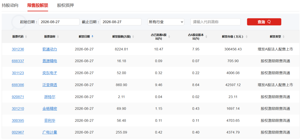The height and width of the screenshot is (140, 301).
Task: Open the 奕东电子 stock link
Action: tap(50, 73)
